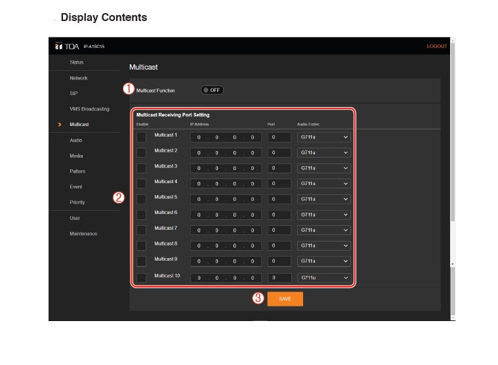The height and width of the screenshot is (365, 498).
Task: Enable the Multicast 1 checkbox
Action: coord(141,137)
